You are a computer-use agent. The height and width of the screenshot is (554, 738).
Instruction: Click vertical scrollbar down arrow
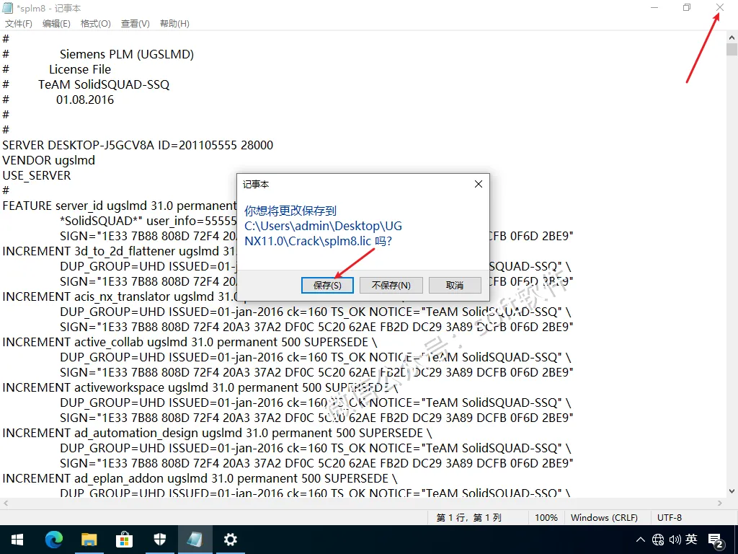(x=732, y=491)
